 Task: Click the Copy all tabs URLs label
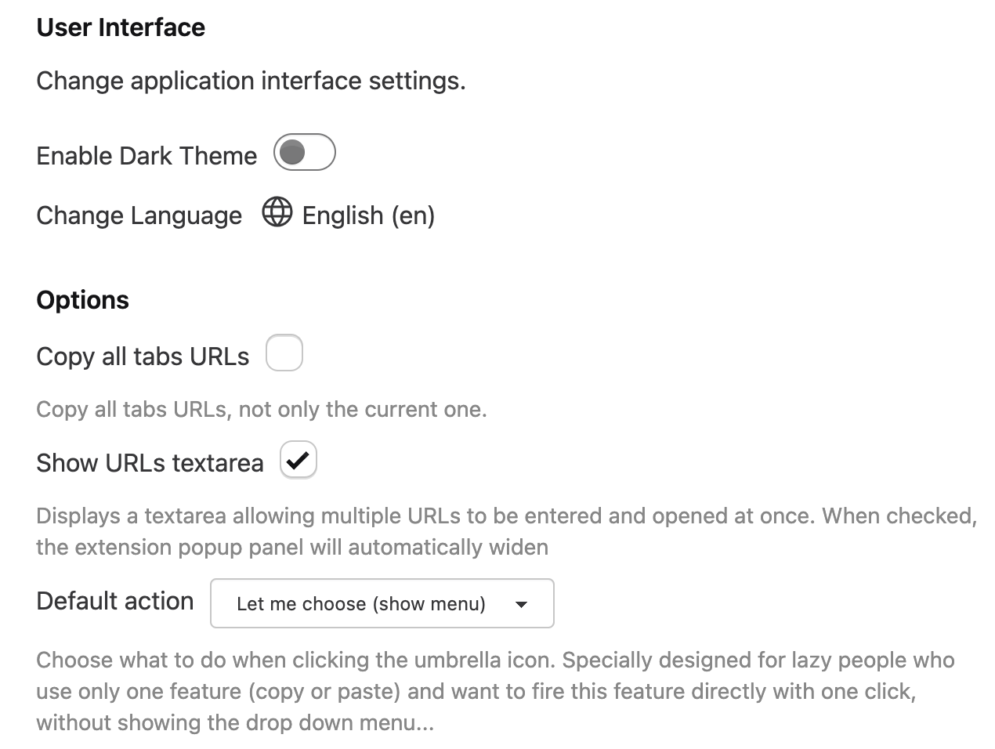143,356
